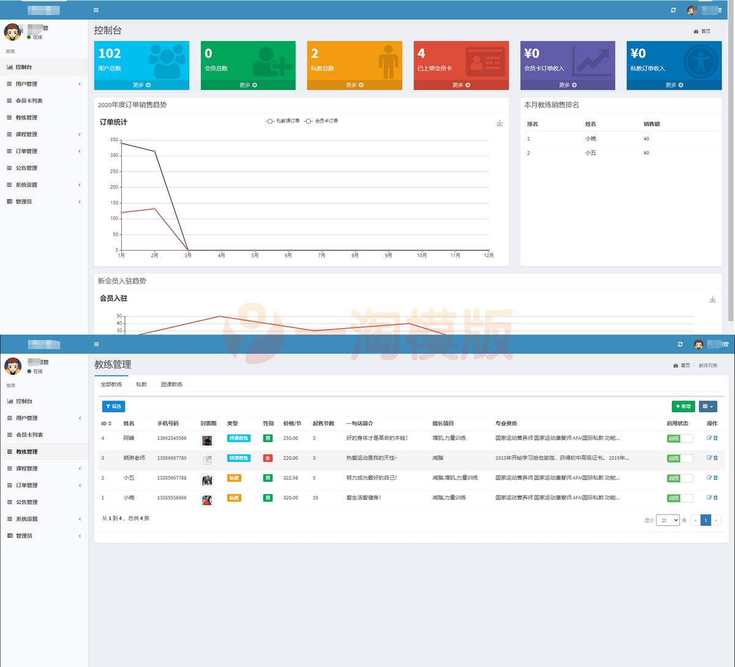Download the 会员入驻 chart image
The image size is (735, 667).
(x=712, y=300)
